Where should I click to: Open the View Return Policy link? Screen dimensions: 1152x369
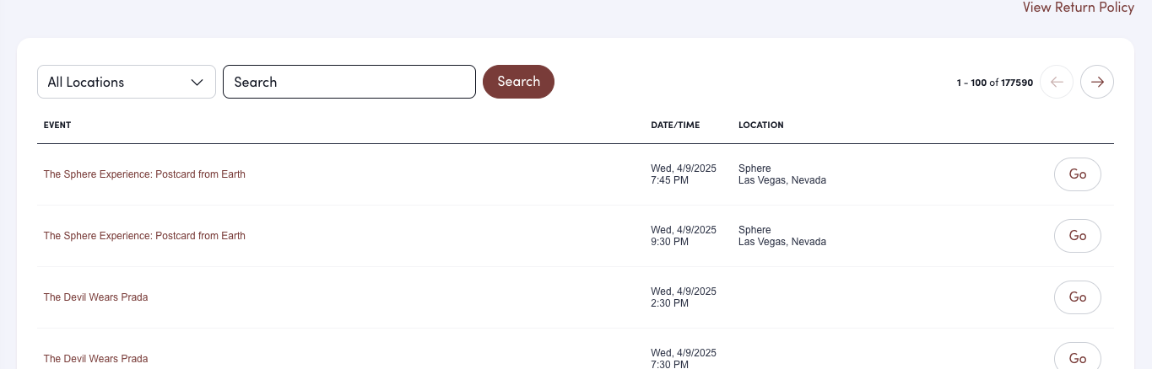pos(1078,8)
